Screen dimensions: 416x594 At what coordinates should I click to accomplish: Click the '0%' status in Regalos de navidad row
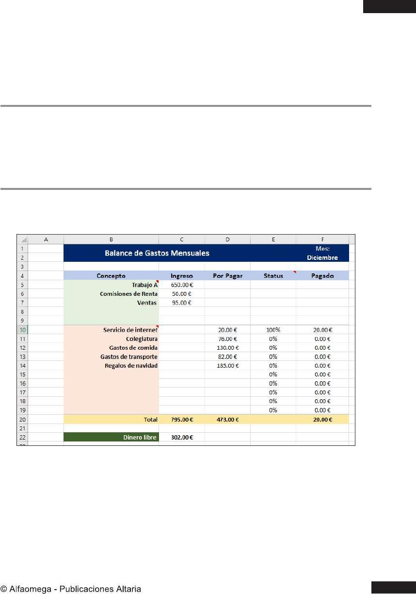(x=273, y=365)
